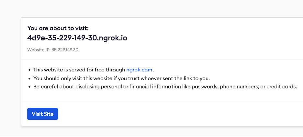Click the divider line below the Website IP

(162, 59)
